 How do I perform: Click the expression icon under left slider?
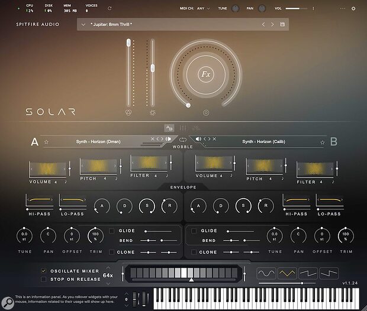point(128,113)
